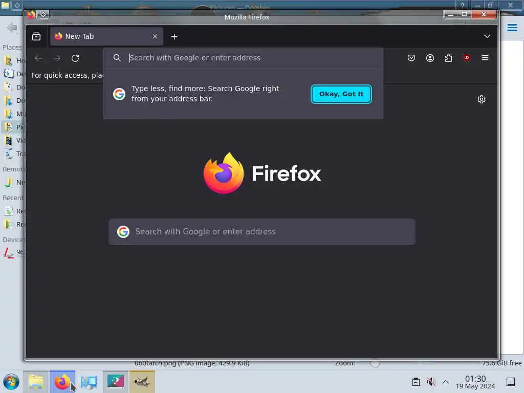
Task: Click the bookmarks toolbar quick access text
Action: click(67, 75)
